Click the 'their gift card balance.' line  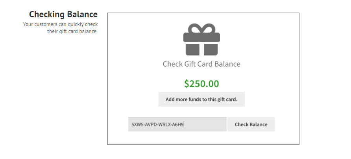(x=72, y=31)
